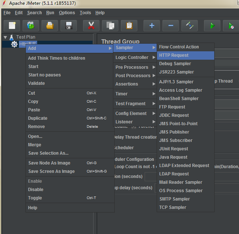Click the Cut scissors icon
The image size is (239, 234).
coord(91,25)
